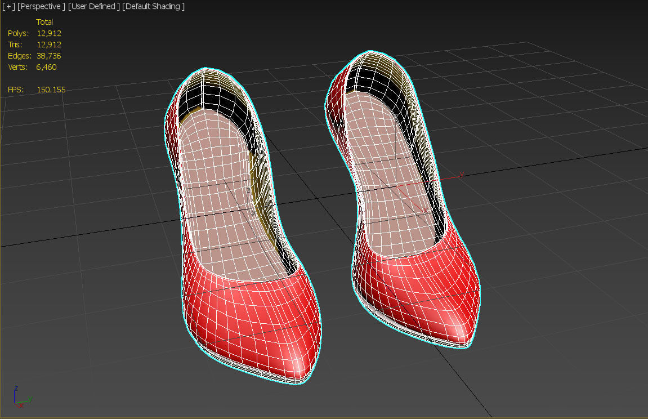This screenshot has width=648, height=419.
Task: Click the Polys: statistics label
Action: click(18, 33)
